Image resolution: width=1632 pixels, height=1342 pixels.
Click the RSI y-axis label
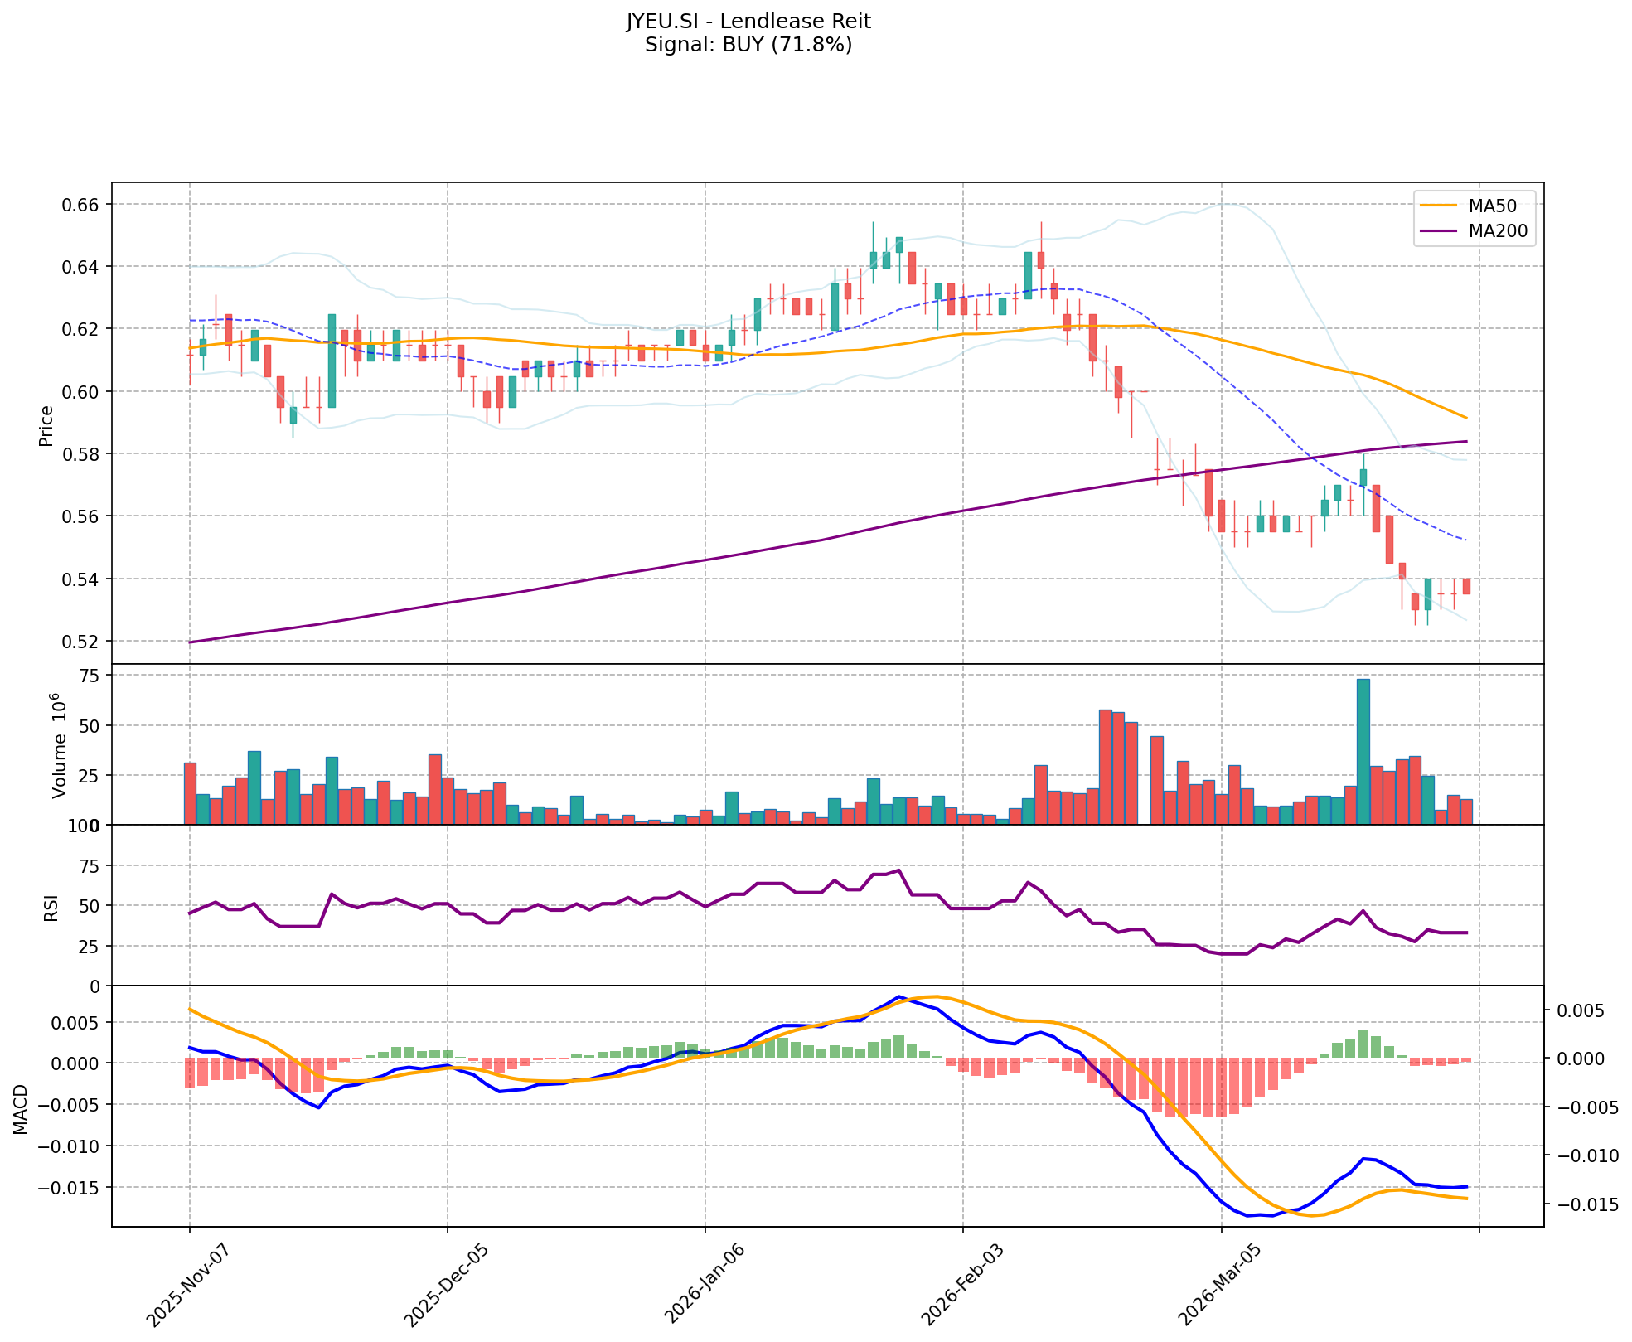point(51,907)
